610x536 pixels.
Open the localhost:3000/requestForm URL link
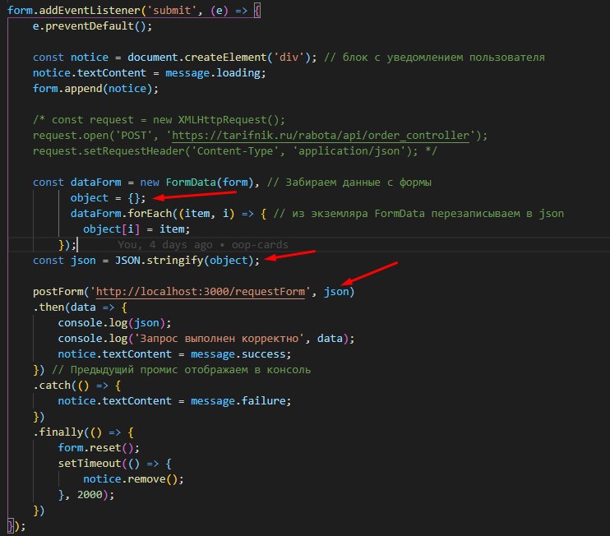[x=201, y=291]
